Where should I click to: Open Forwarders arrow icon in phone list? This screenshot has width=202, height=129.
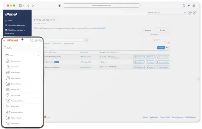(x=8, y=67)
